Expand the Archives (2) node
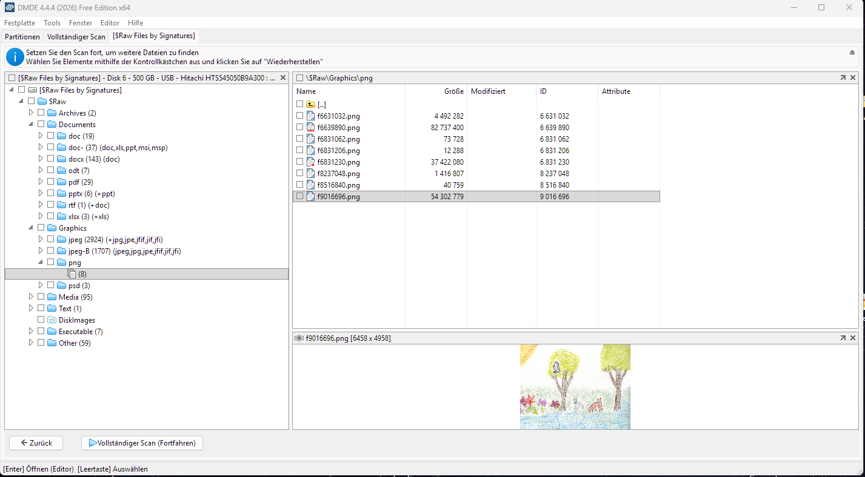This screenshot has width=865, height=477. pyautogui.click(x=32, y=113)
